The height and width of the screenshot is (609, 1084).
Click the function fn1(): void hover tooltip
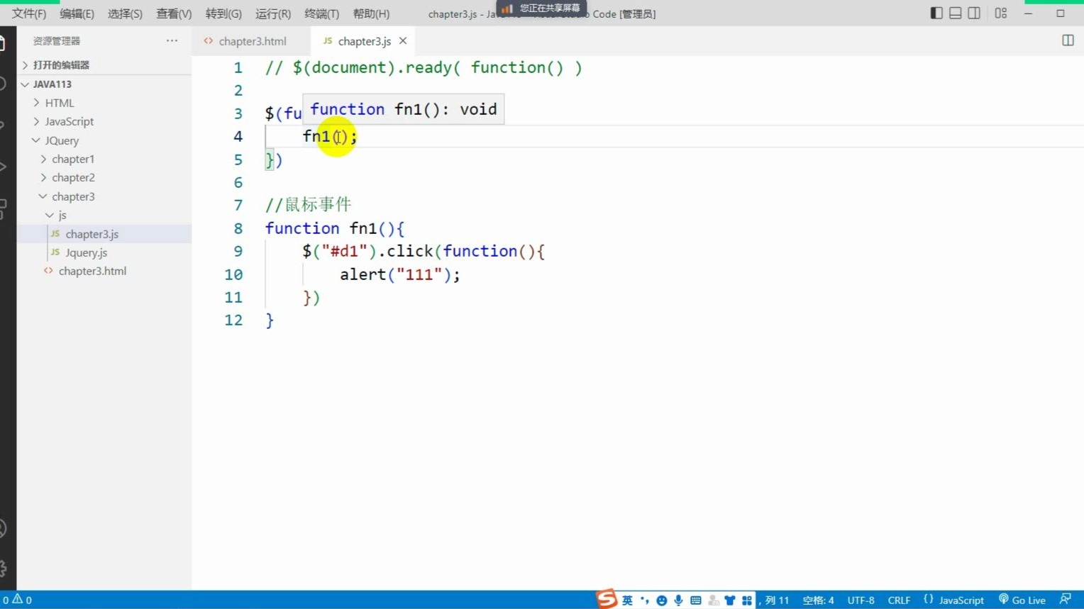coord(403,109)
